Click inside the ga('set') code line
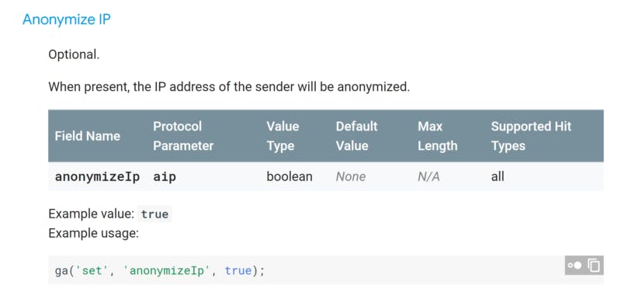The width and height of the screenshot is (621, 296). [160, 271]
